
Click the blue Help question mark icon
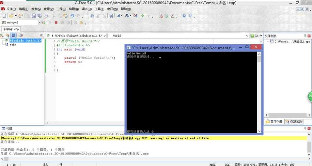184,16
